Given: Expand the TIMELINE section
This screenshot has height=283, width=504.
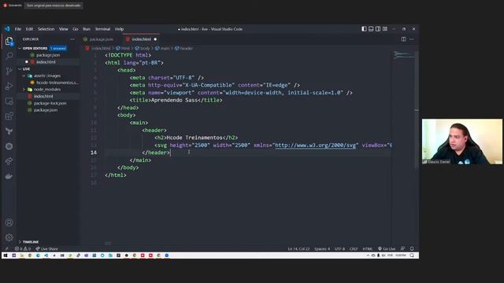Looking at the screenshot, I should 31,241.
